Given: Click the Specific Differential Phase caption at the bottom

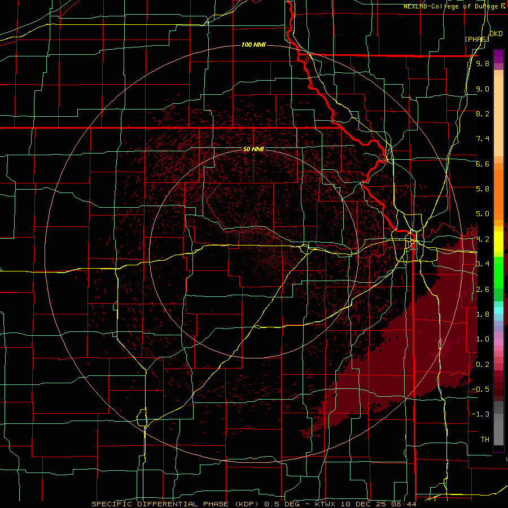Looking at the screenshot, I should (x=253, y=504).
